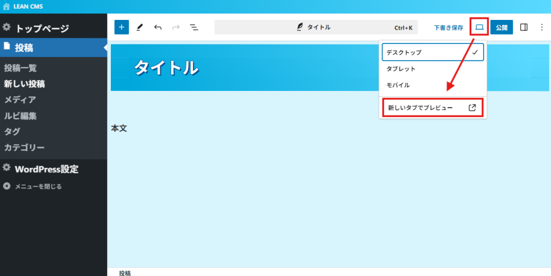Screen dimensions: 551x276
Task: Toggle the settings sidebar panel icon
Action: coord(524,27)
